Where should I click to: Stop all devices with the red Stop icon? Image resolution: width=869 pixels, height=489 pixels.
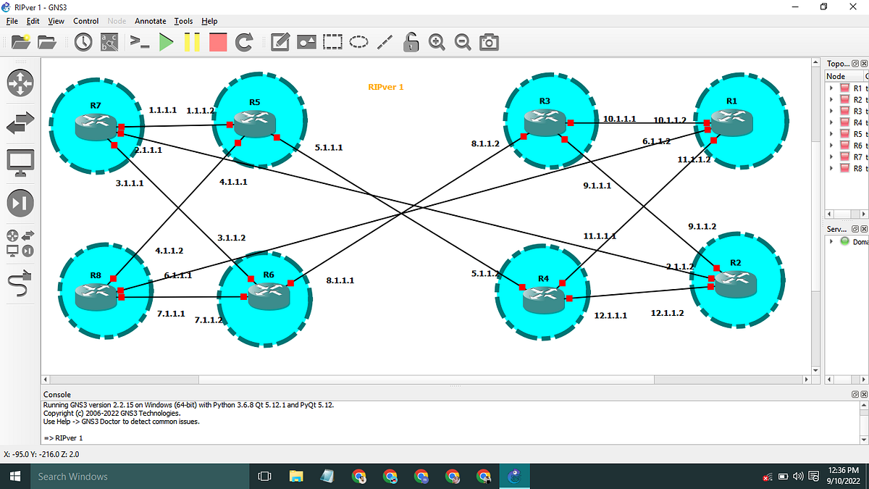217,42
